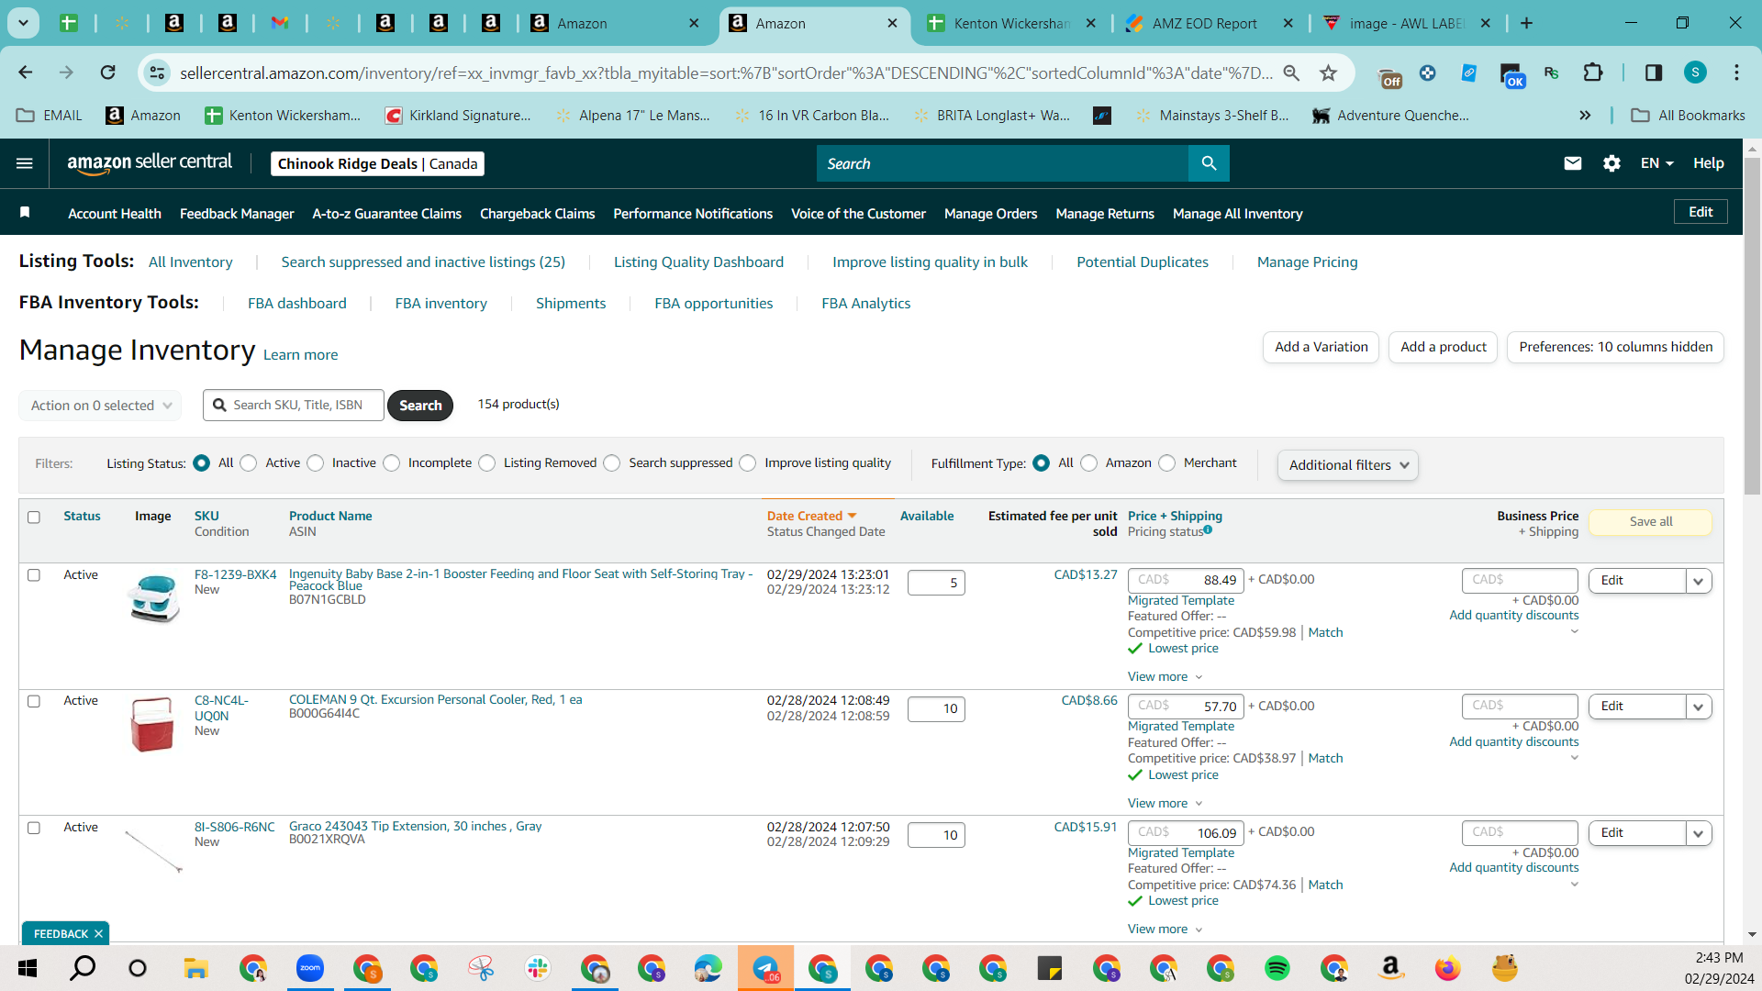Click the Ingenuity Baby Base available quantity field
The height and width of the screenshot is (991, 1762).
pos(936,583)
